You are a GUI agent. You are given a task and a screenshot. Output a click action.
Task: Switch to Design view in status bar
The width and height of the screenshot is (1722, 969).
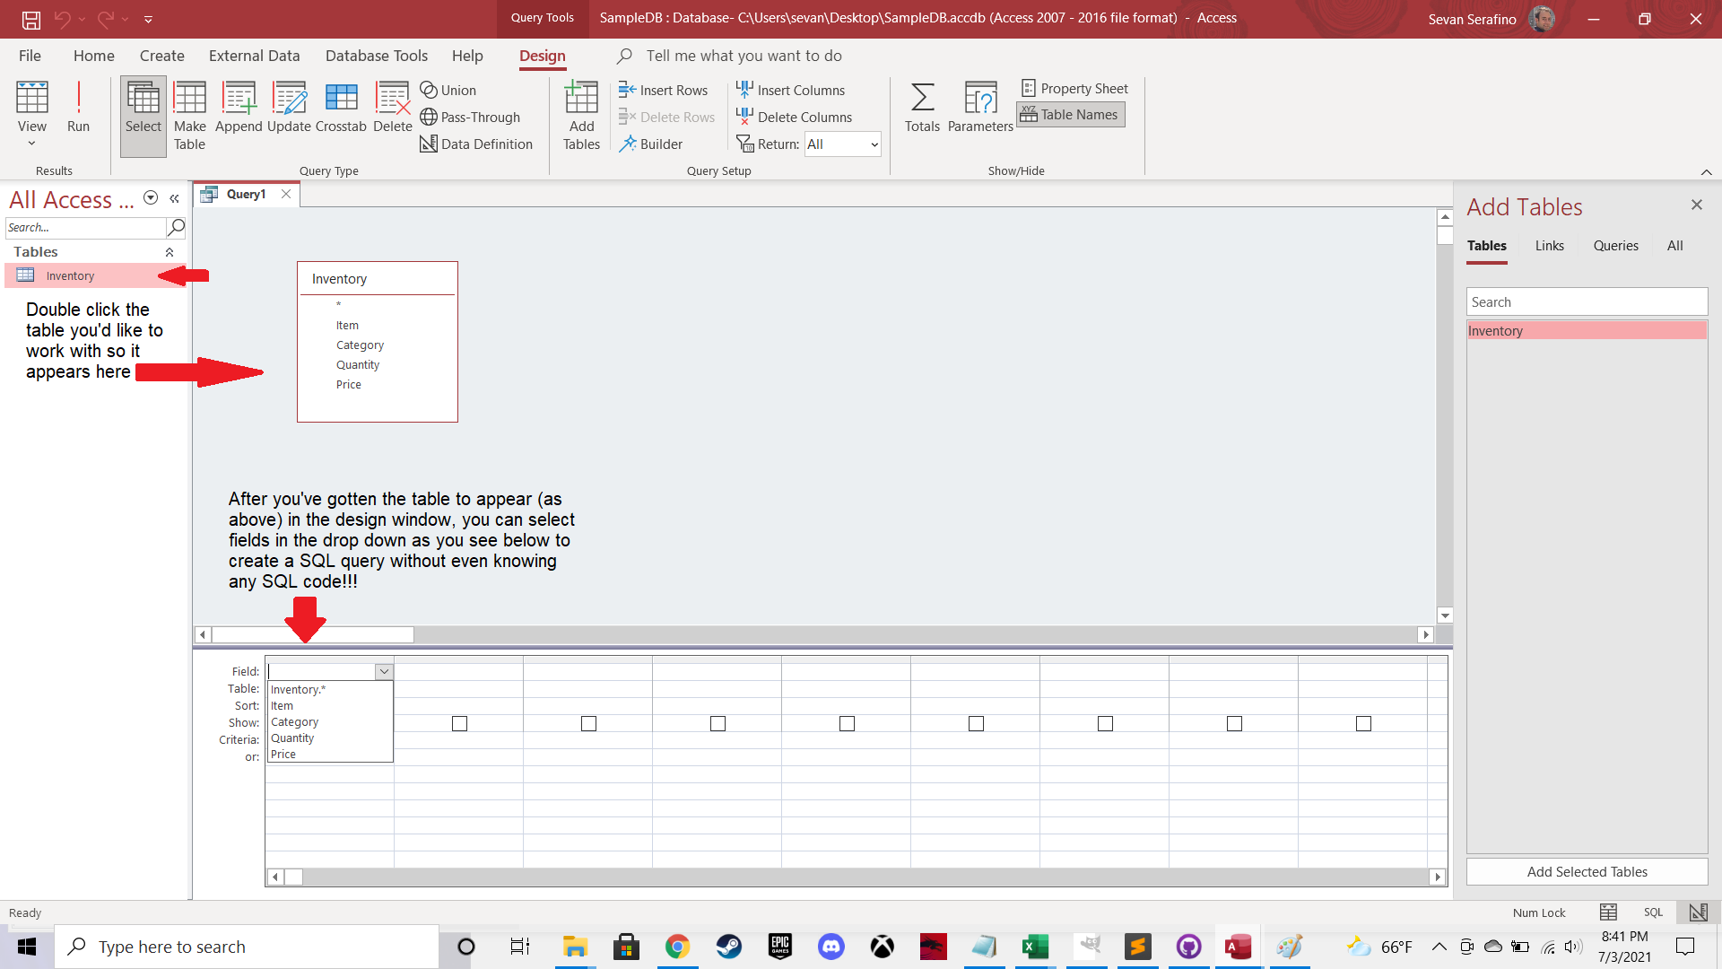(x=1698, y=912)
